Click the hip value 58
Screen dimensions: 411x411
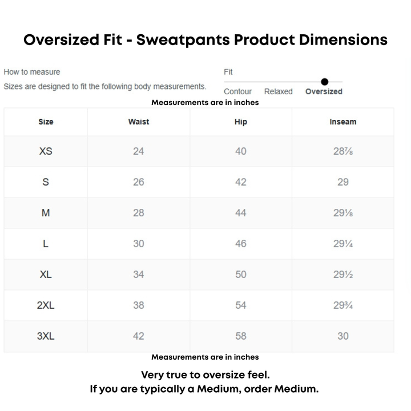[x=241, y=336]
